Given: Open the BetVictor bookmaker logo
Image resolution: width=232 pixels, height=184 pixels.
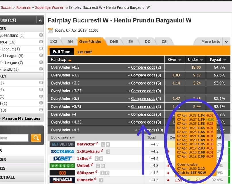Looking at the screenshot, I should click(62, 144).
